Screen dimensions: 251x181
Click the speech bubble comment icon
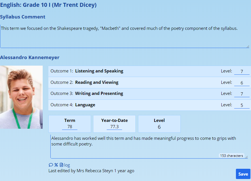(51, 165)
